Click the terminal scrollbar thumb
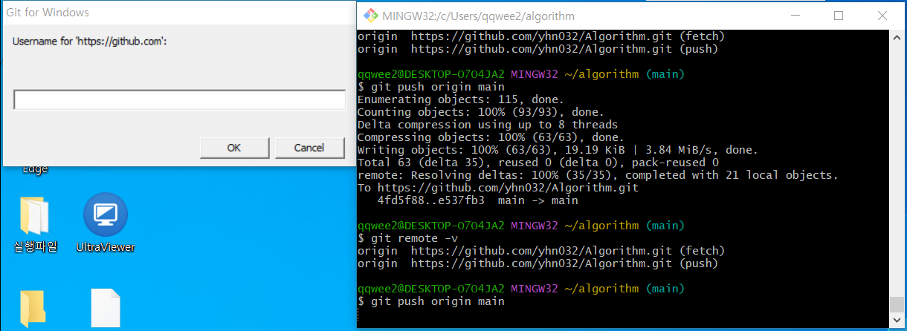The width and height of the screenshot is (907, 331). pyautogui.click(x=896, y=305)
